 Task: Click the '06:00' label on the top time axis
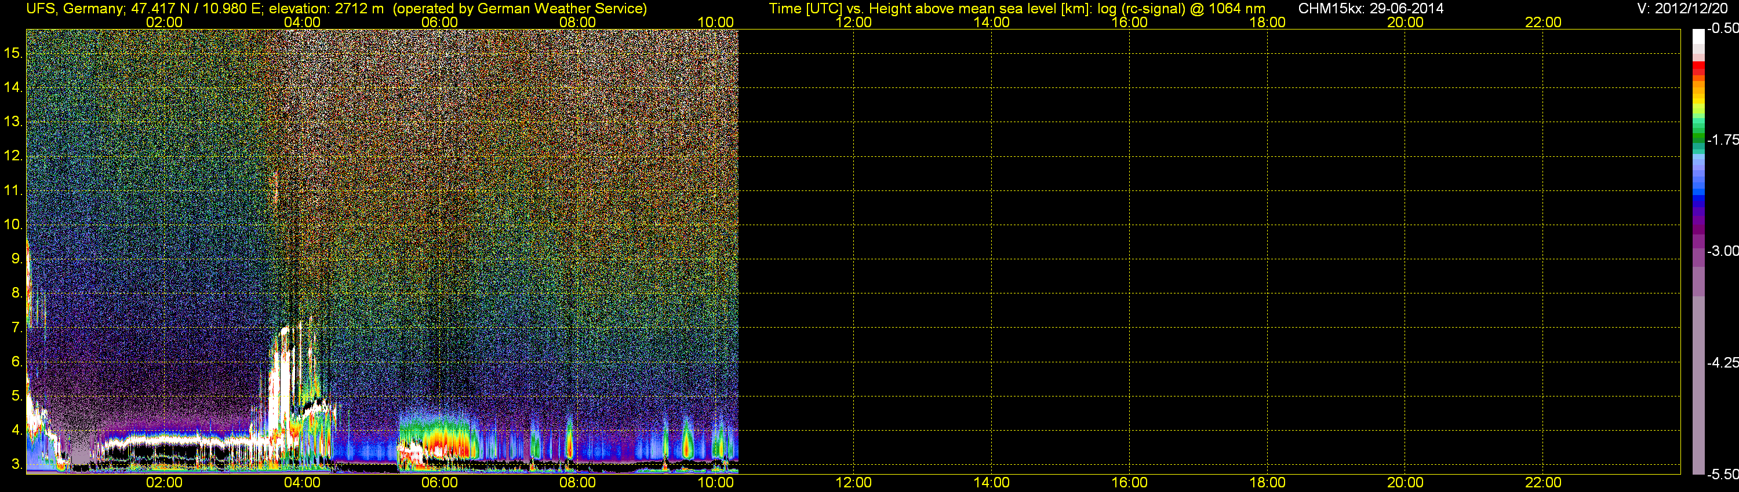pos(439,22)
